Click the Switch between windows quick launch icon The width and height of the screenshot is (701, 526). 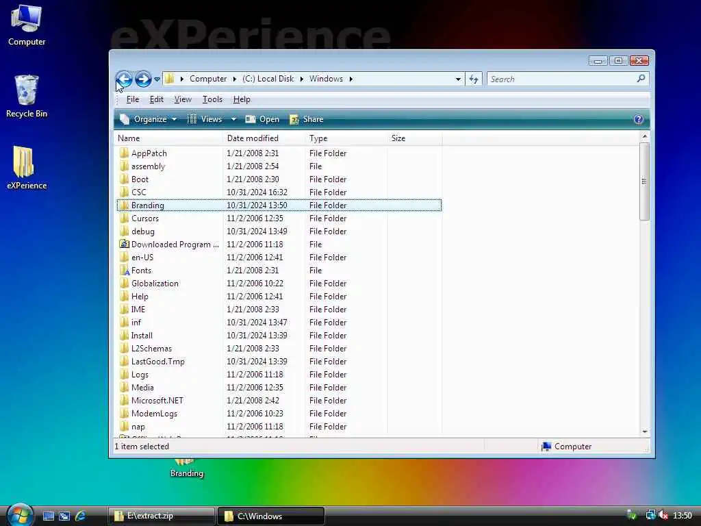pyautogui.click(x=64, y=516)
